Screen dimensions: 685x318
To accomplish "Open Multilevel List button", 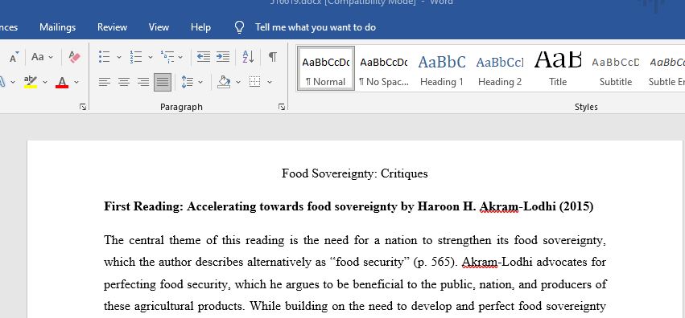I will coord(167,57).
